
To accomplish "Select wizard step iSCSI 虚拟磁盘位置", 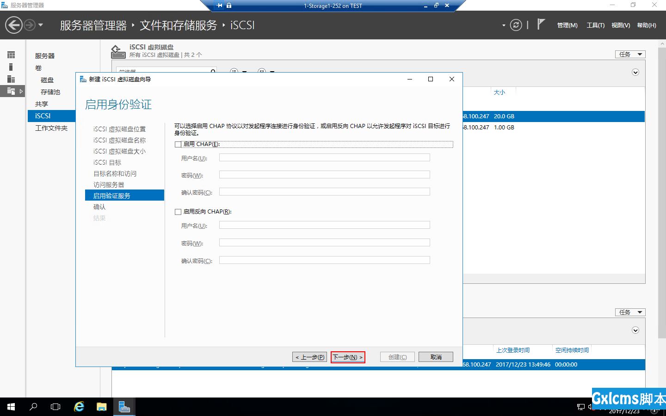I will tap(119, 129).
